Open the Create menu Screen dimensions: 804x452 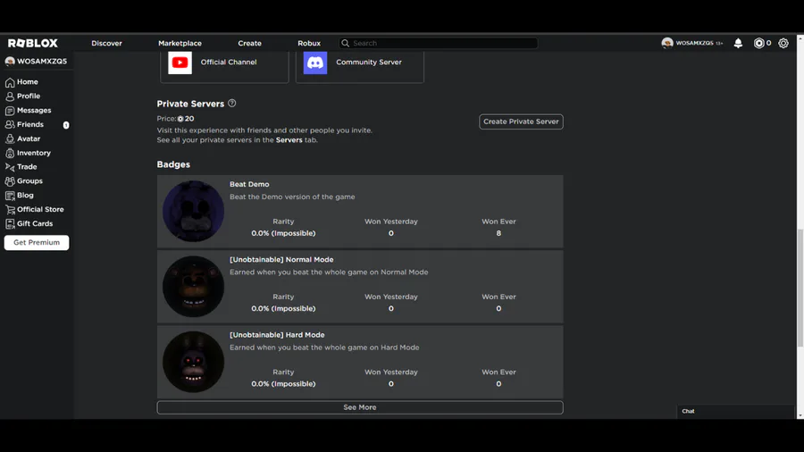coord(250,43)
